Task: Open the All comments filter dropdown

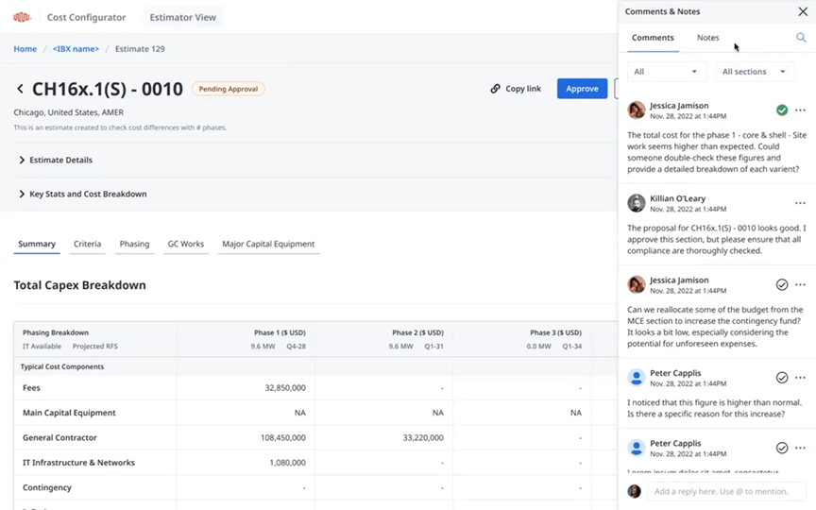Action: (x=666, y=72)
